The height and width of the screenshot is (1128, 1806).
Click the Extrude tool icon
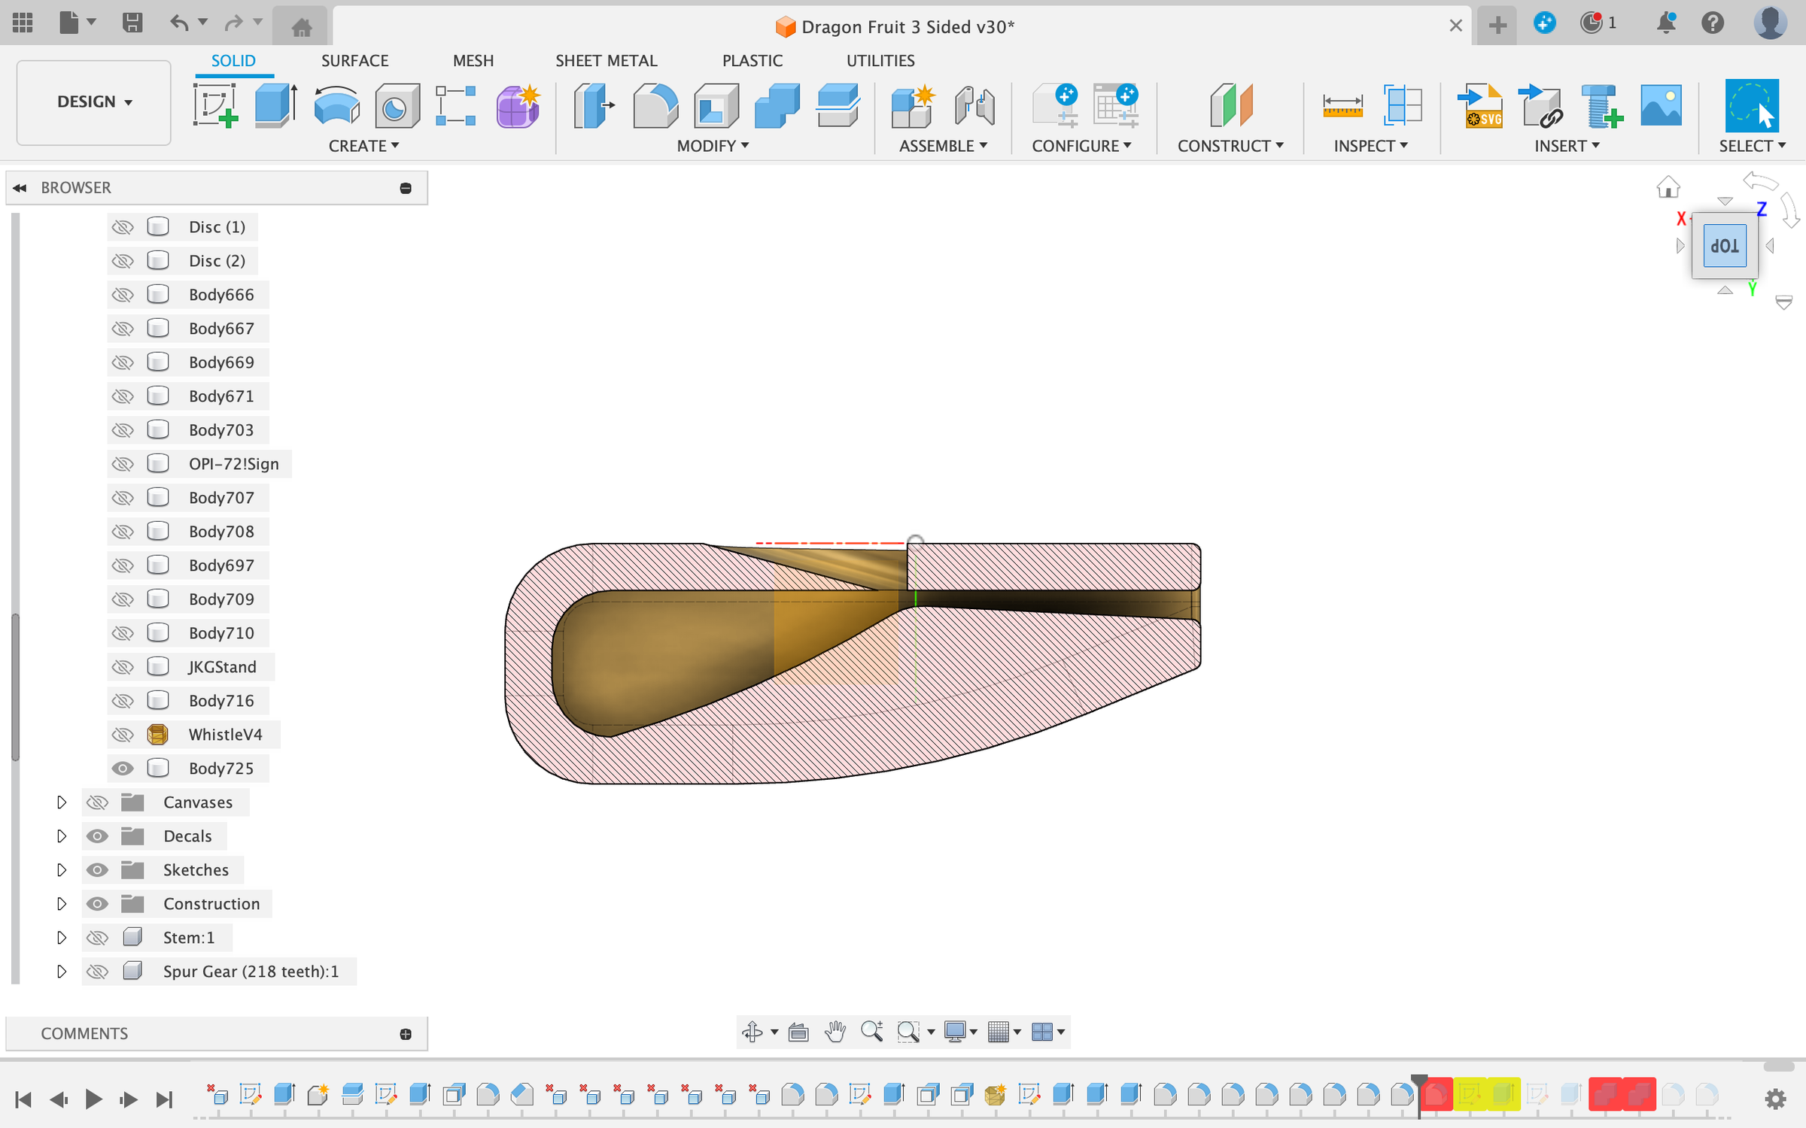point(276,105)
